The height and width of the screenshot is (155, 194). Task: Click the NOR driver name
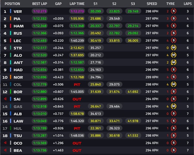coord(17,77)
